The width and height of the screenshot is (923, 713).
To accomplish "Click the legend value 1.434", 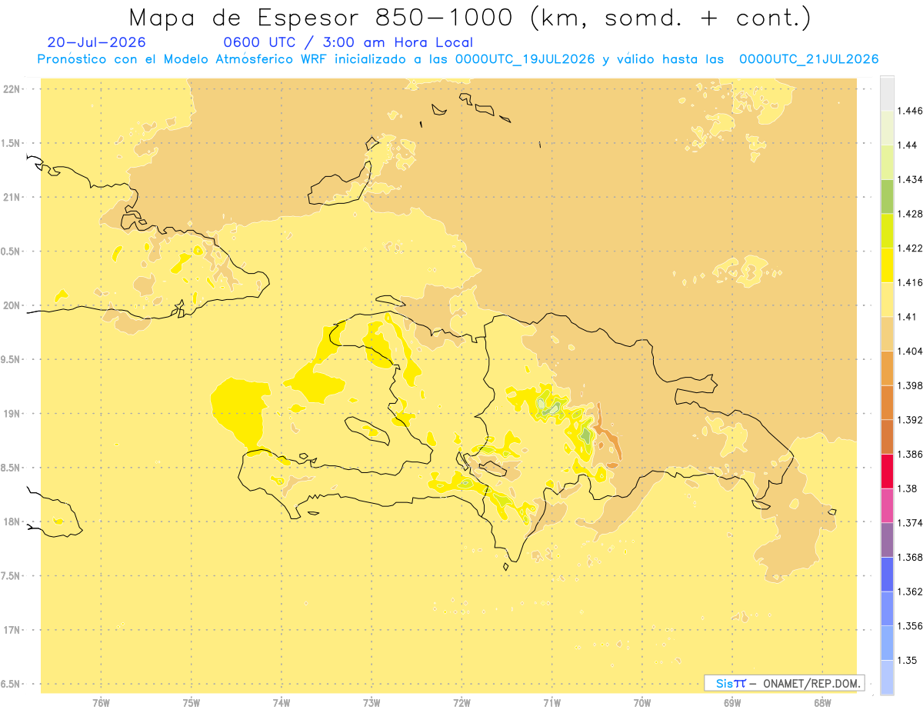I will coord(910,179).
